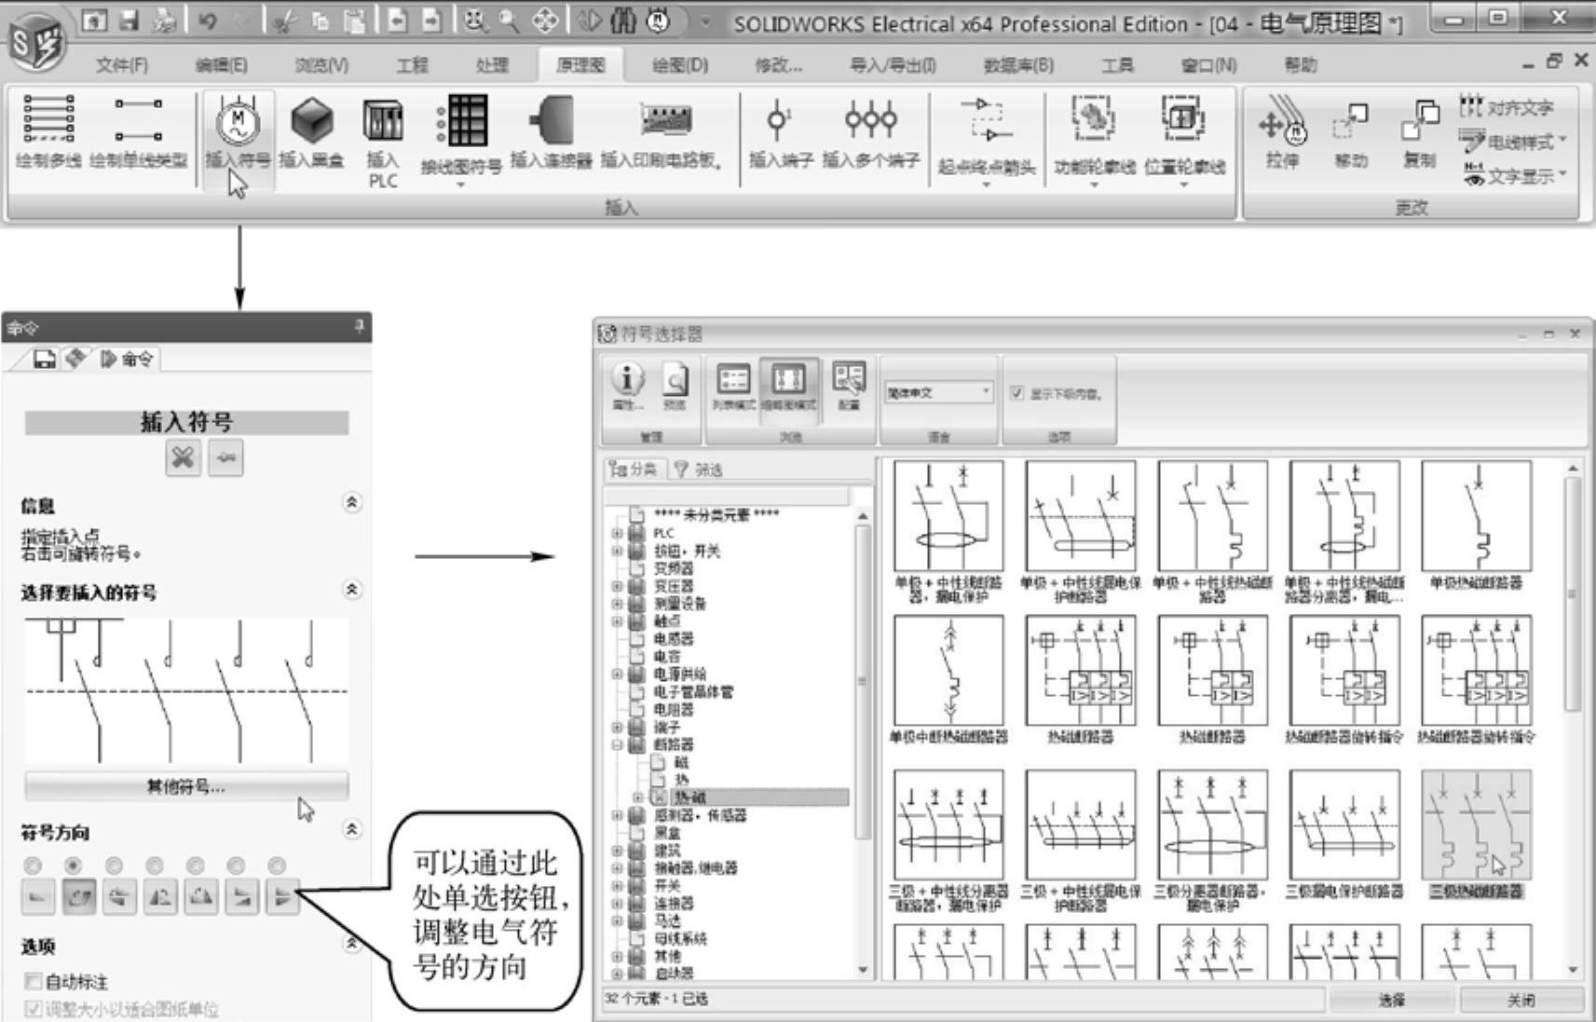Expand the PLC category in tree
The image size is (1596, 1022).
pos(617,533)
